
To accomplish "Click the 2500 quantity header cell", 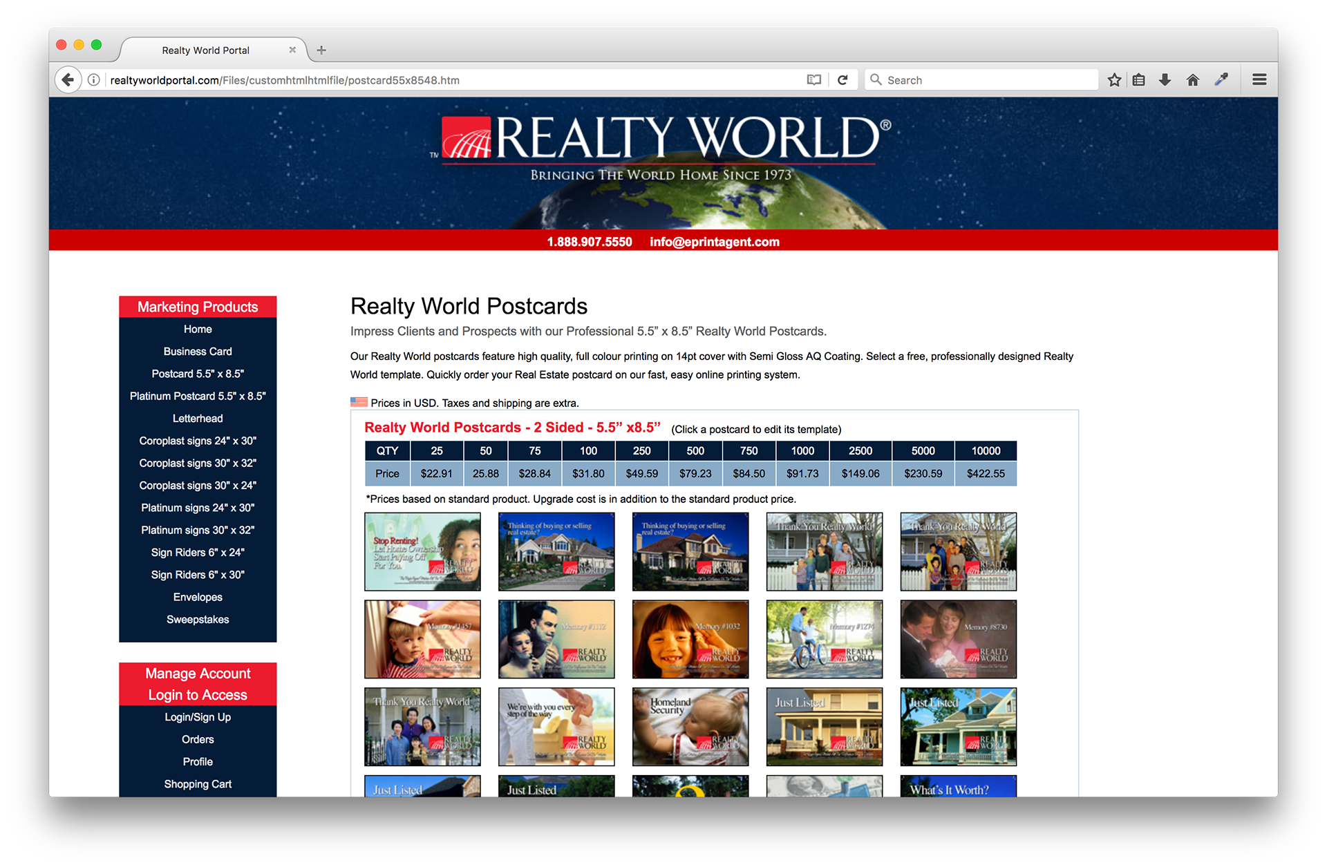I will coord(860,451).
